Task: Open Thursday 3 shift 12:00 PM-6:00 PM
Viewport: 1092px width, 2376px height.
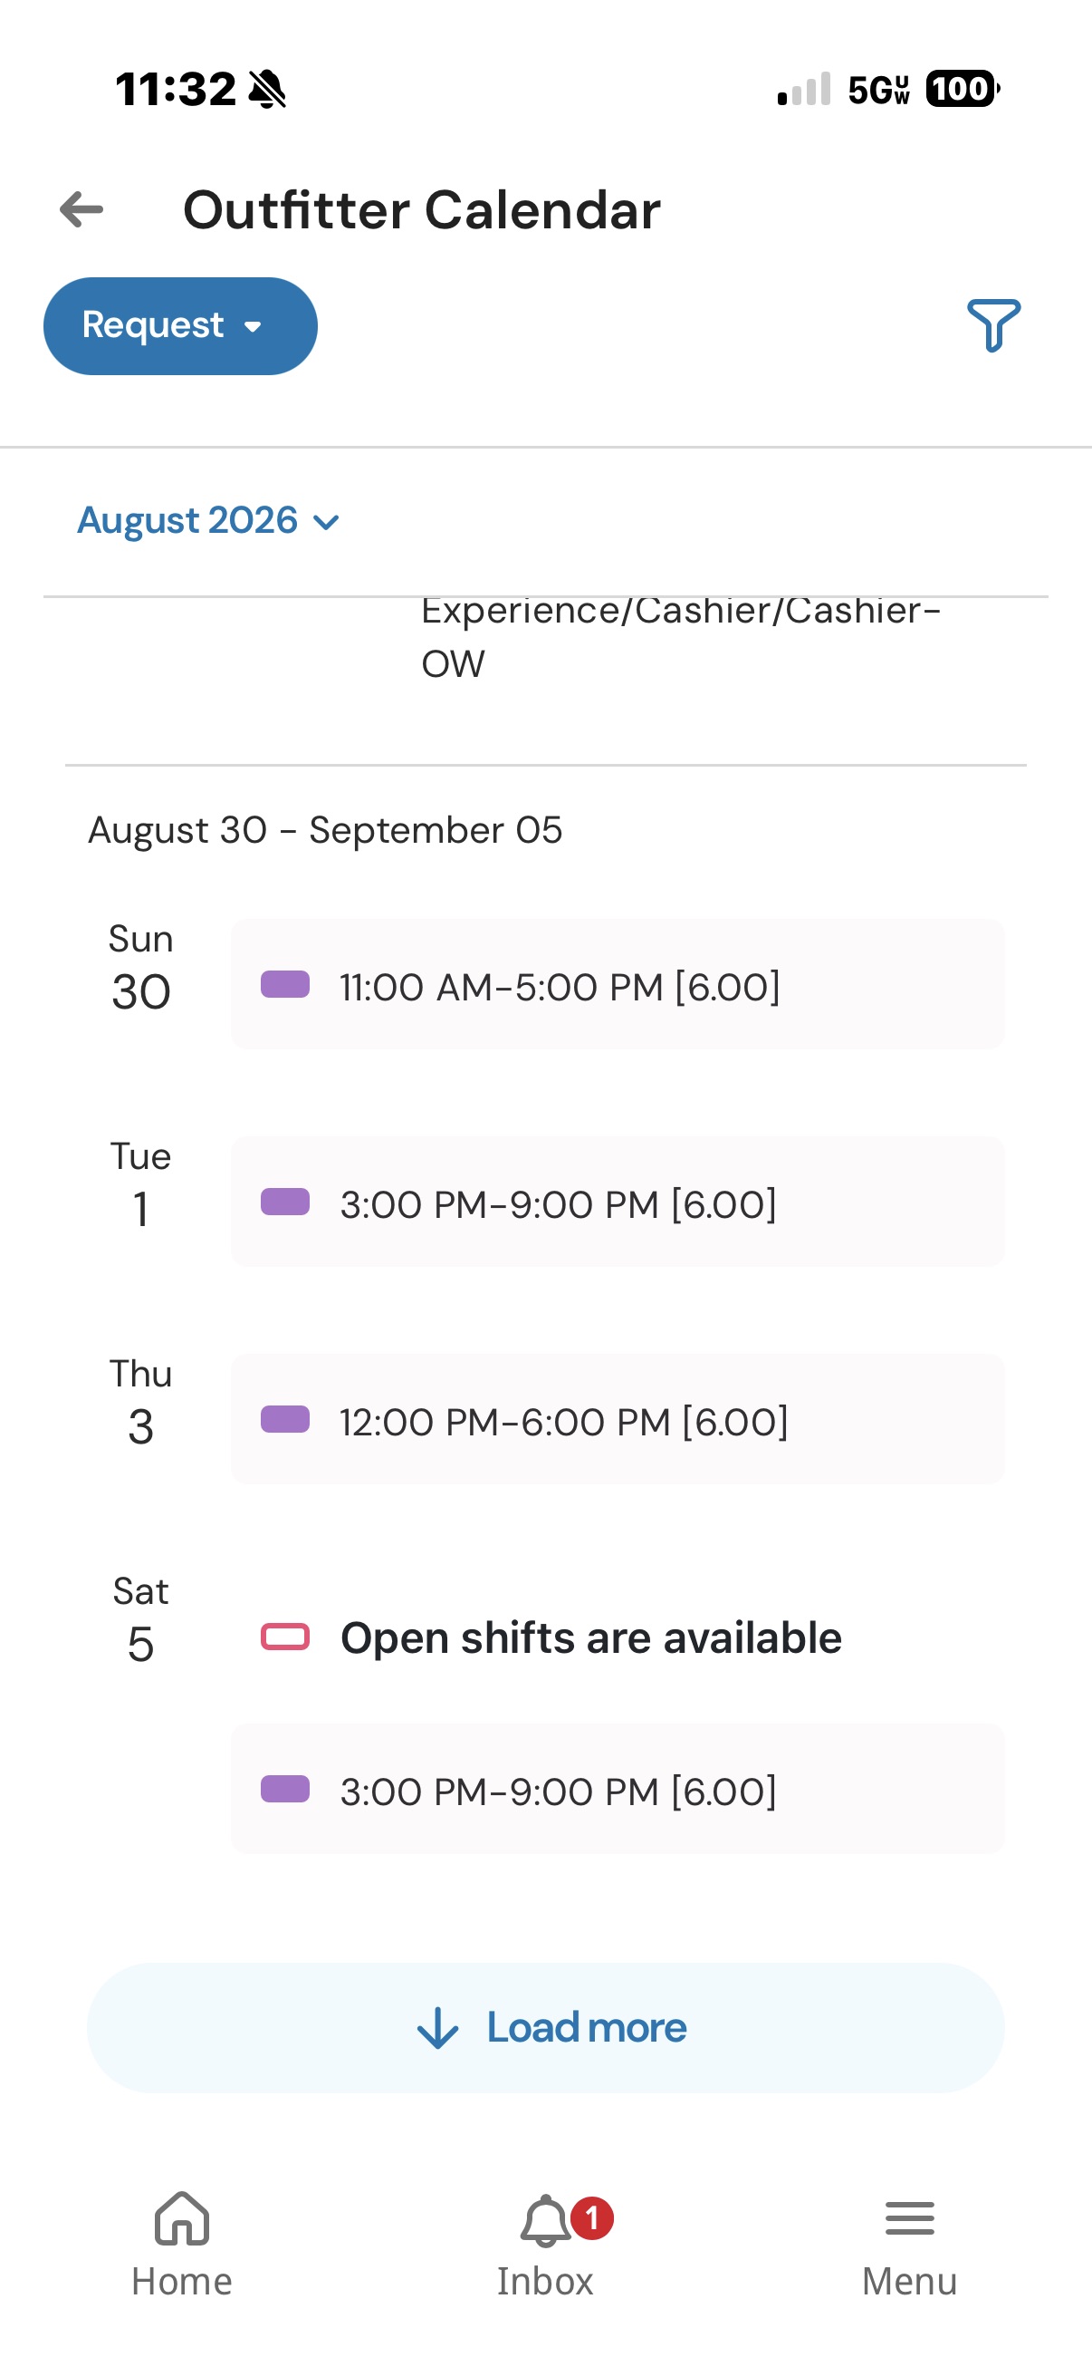Action: [618, 1419]
